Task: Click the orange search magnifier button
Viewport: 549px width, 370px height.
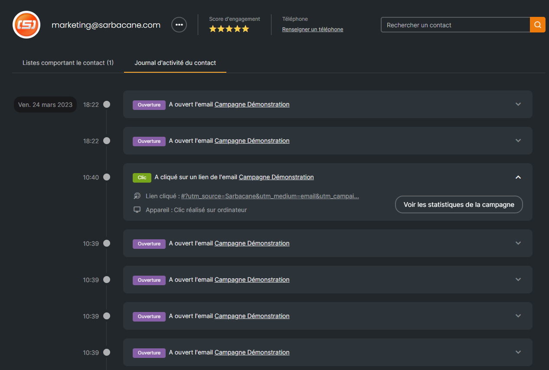Action: 537,25
